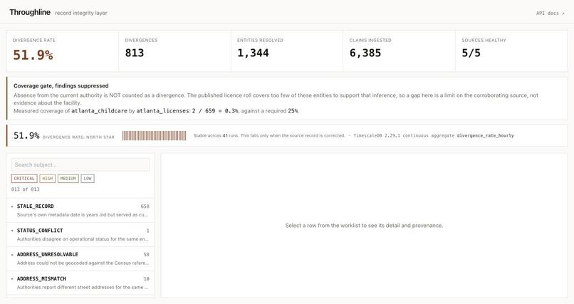This screenshot has height=304, width=574.
Task: Click the "813 of 813" count text
Action: point(25,189)
